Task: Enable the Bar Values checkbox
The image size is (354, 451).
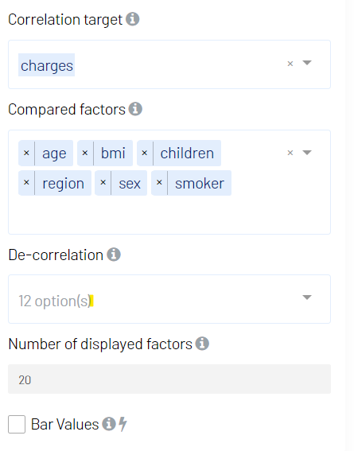Action: click(17, 424)
